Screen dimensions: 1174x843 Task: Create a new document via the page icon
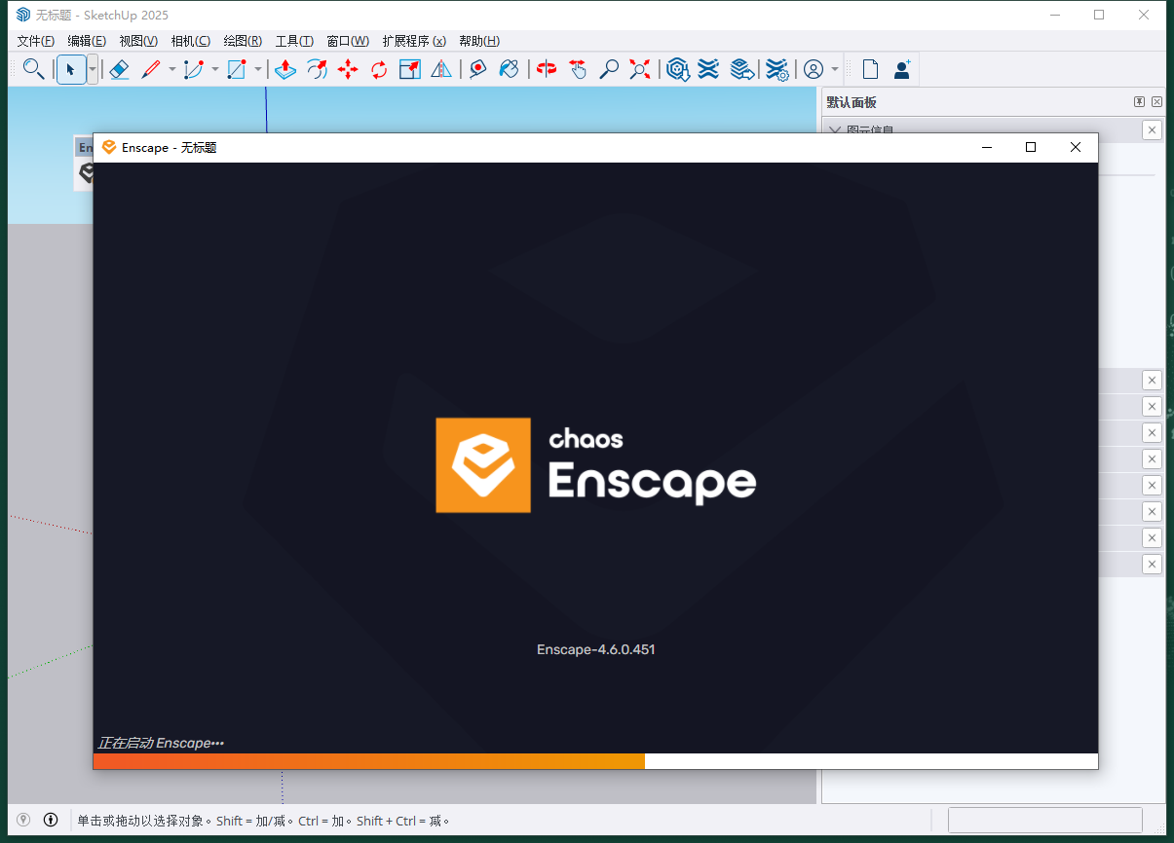[870, 69]
